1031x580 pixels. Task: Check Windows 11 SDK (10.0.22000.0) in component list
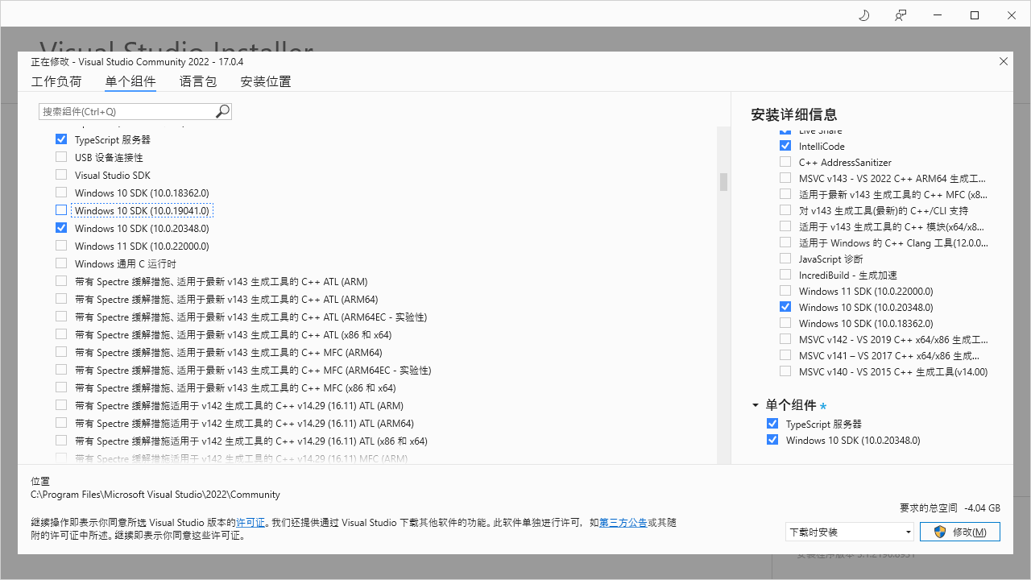point(61,246)
